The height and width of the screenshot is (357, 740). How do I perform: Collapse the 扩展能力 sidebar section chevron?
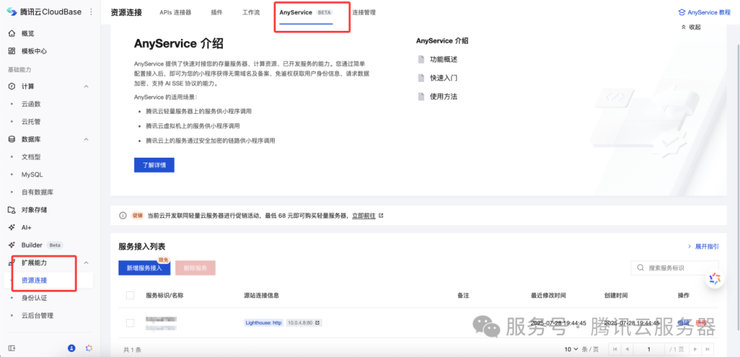tap(86, 262)
